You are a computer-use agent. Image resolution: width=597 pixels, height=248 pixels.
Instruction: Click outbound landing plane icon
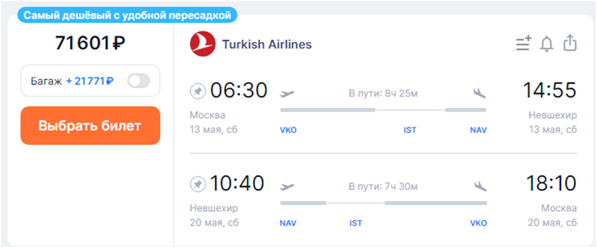coord(480,93)
